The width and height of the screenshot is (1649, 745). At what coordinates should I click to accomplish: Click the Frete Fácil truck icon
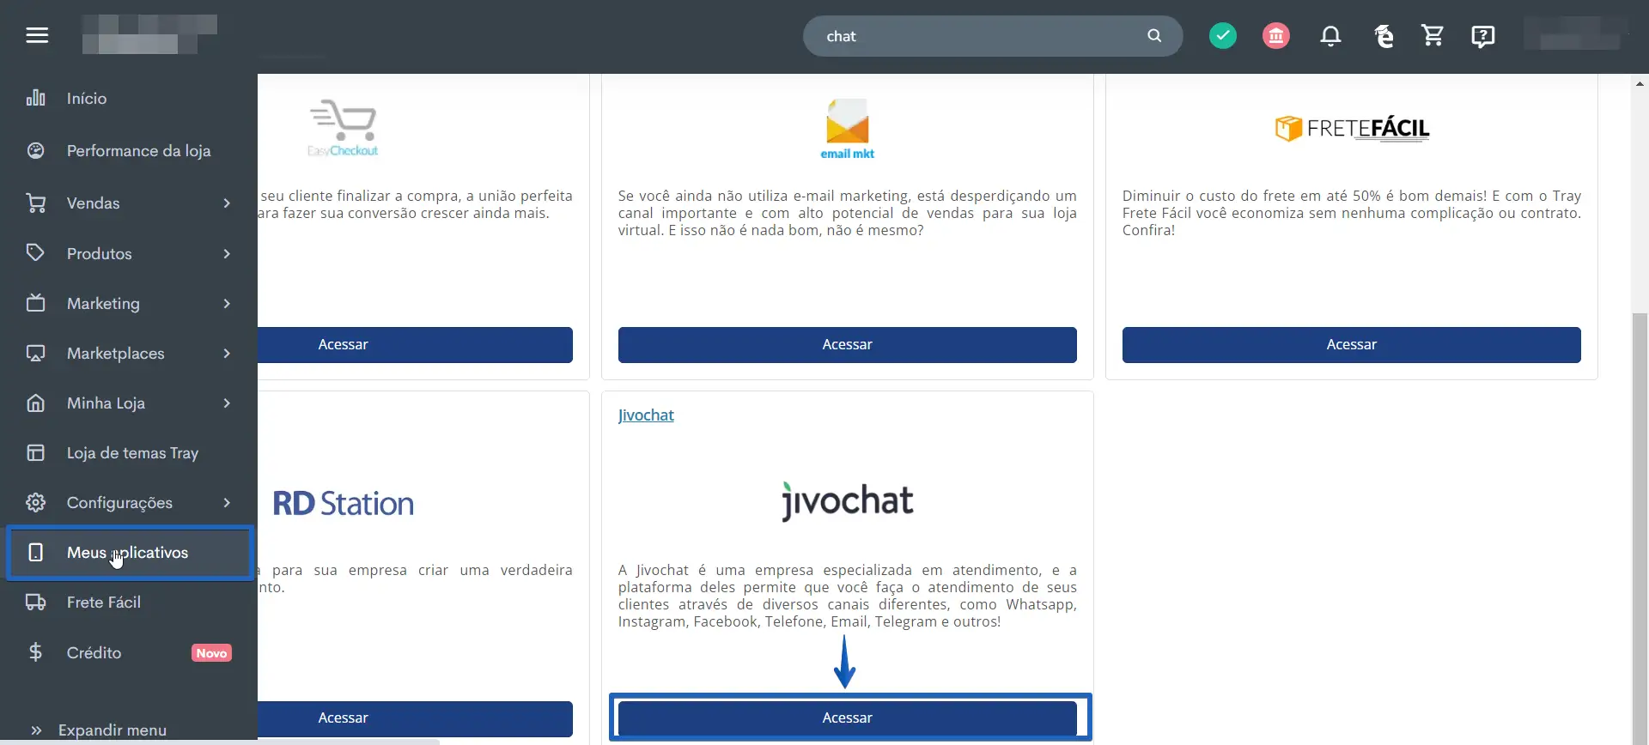click(35, 602)
